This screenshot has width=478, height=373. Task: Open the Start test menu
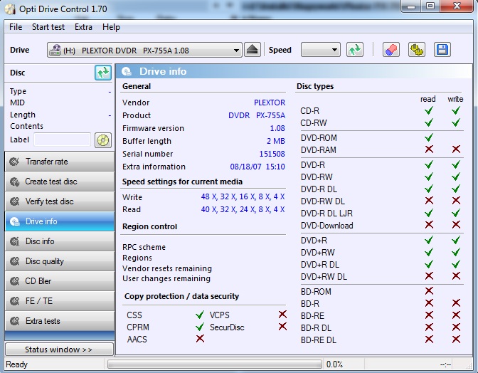coord(48,27)
